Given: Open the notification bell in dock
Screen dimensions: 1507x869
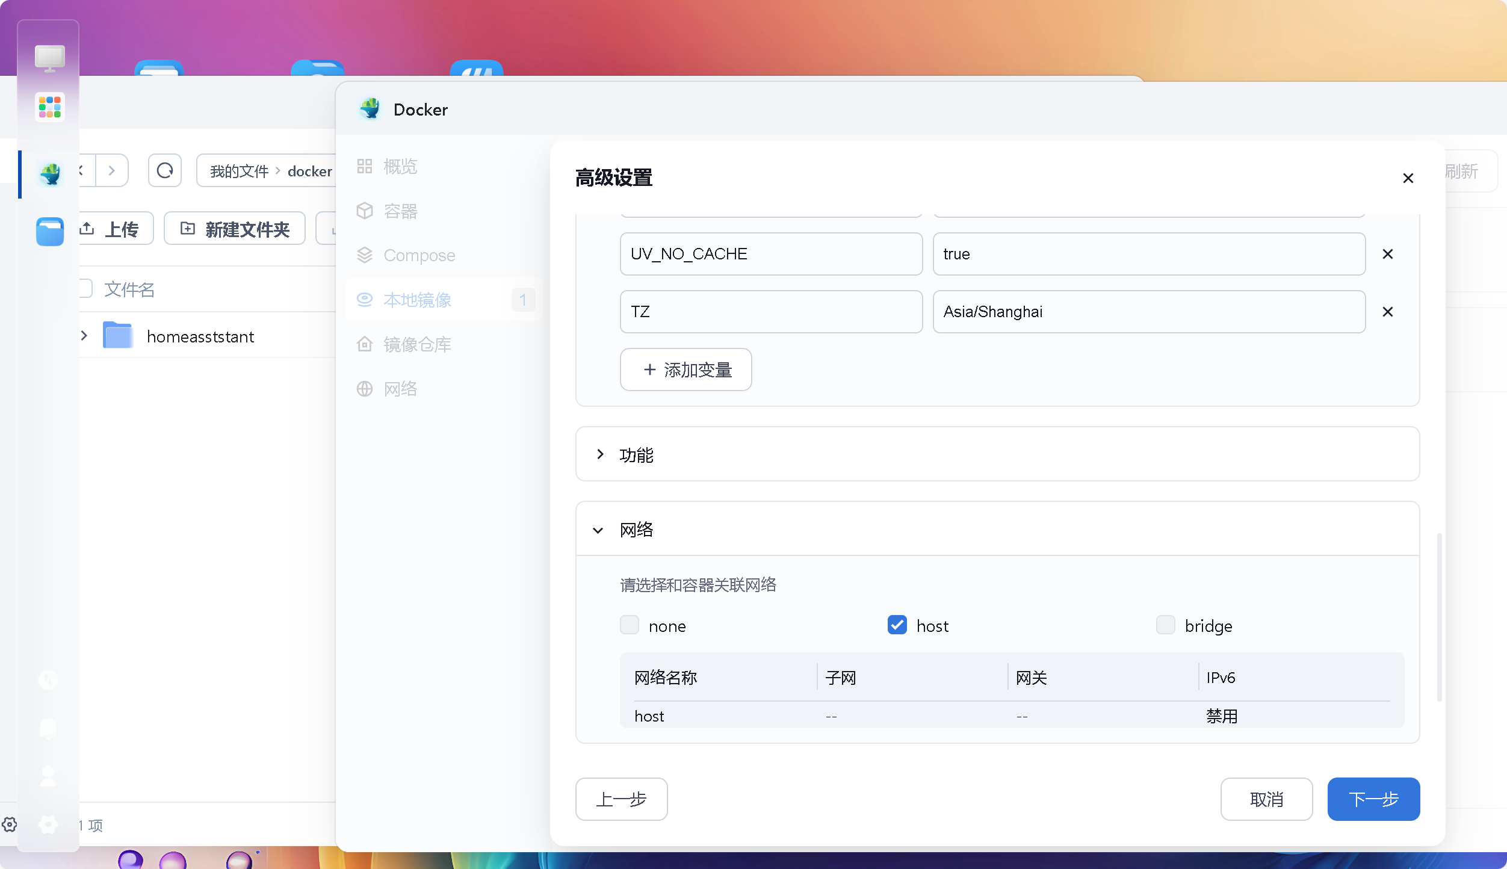Looking at the screenshot, I should click(48, 728).
